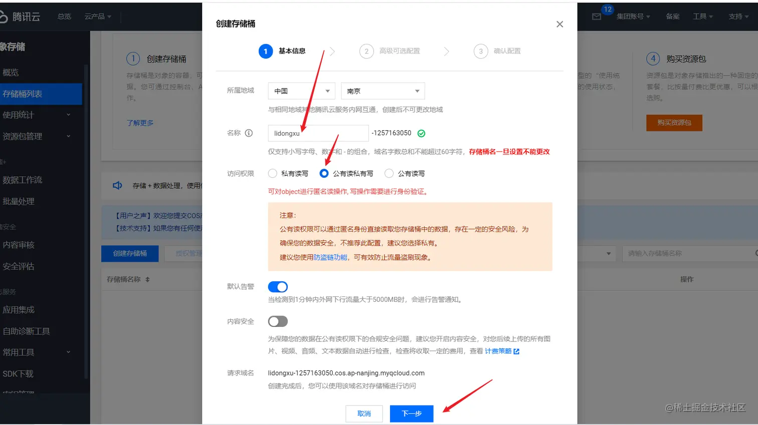This screenshot has width=758, height=425.
Task: Click step 2 高级可选配置
Action: point(390,51)
